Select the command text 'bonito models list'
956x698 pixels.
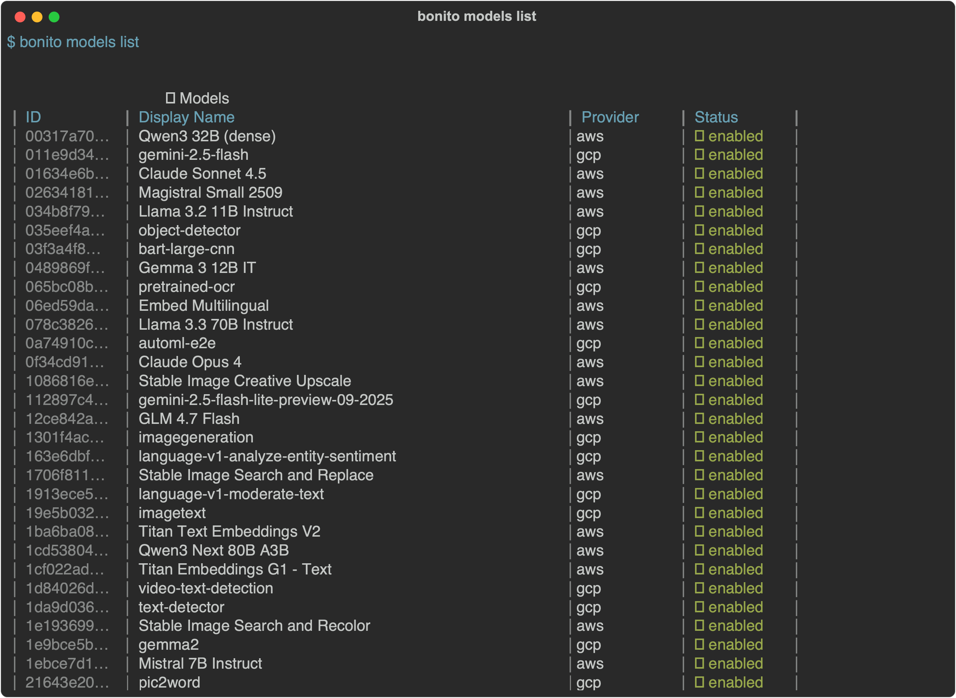(79, 42)
